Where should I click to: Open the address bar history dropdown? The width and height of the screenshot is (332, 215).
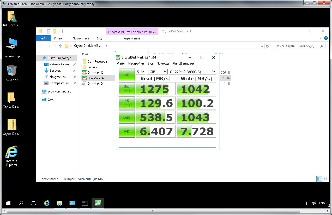(262, 46)
